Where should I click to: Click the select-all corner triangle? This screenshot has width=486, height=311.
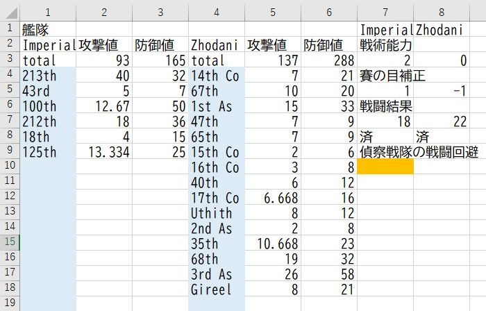(11, 13)
